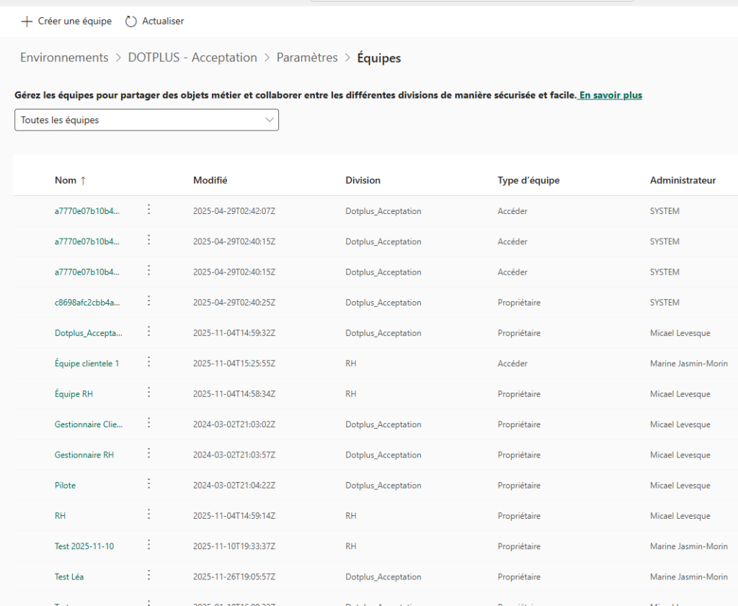Open the three-dot menu for Pilote
The image size is (738, 606).
pos(149,484)
